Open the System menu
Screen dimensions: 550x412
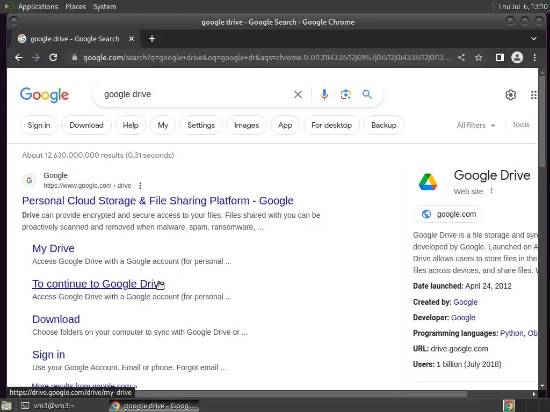105,6
